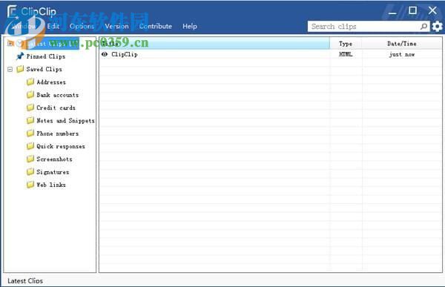Open the settings gear icon
Viewport: 445px width, 287px height.
(437, 27)
